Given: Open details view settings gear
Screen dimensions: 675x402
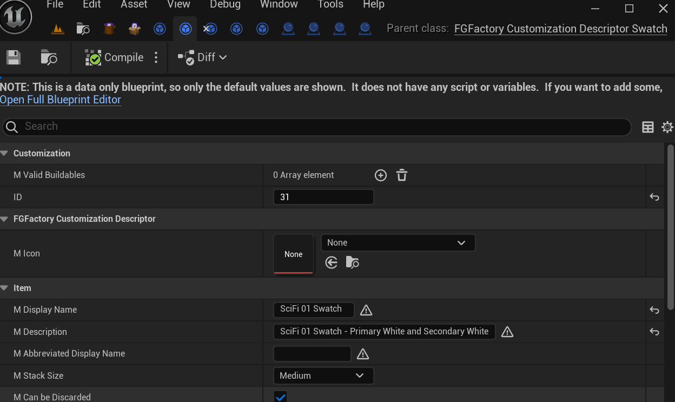Looking at the screenshot, I should tap(667, 127).
